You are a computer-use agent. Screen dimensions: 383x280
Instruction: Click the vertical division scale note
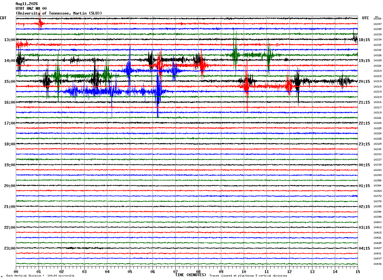pos(41,276)
